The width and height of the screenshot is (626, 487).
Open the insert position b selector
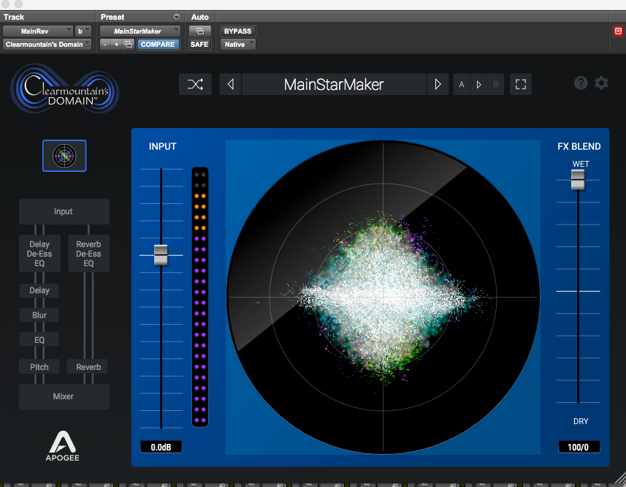pyautogui.click(x=83, y=31)
